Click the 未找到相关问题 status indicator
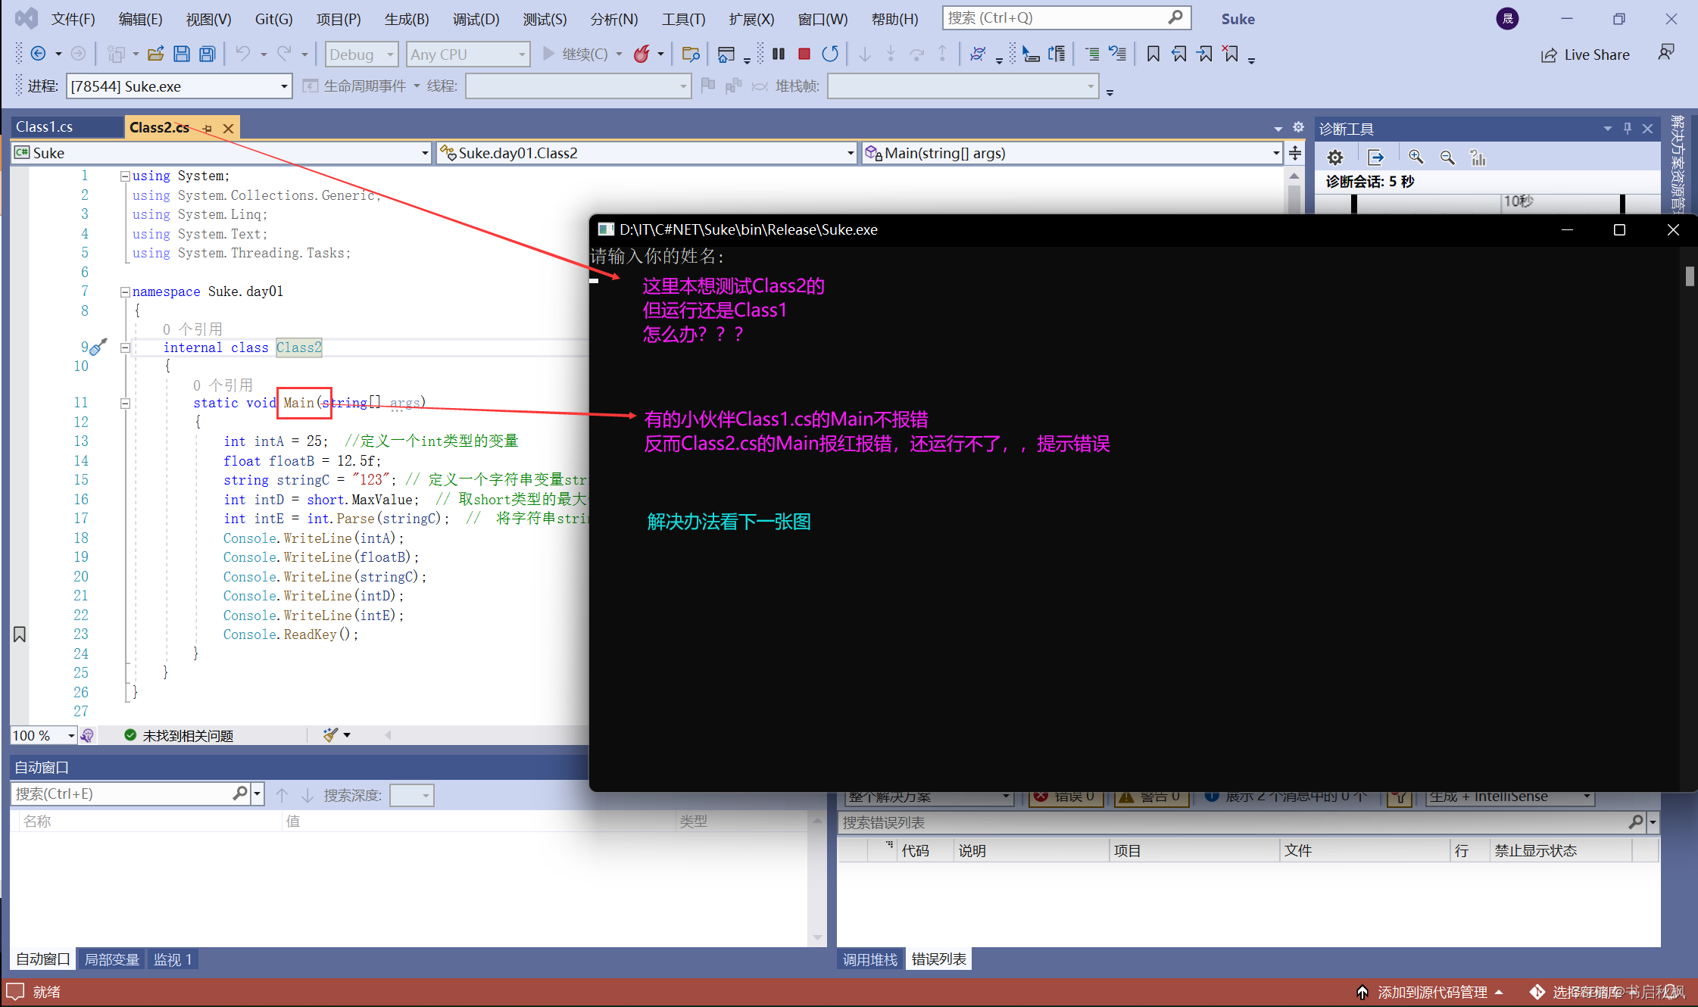The width and height of the screenshot is (1698, 1007). (x=179, y=735)
